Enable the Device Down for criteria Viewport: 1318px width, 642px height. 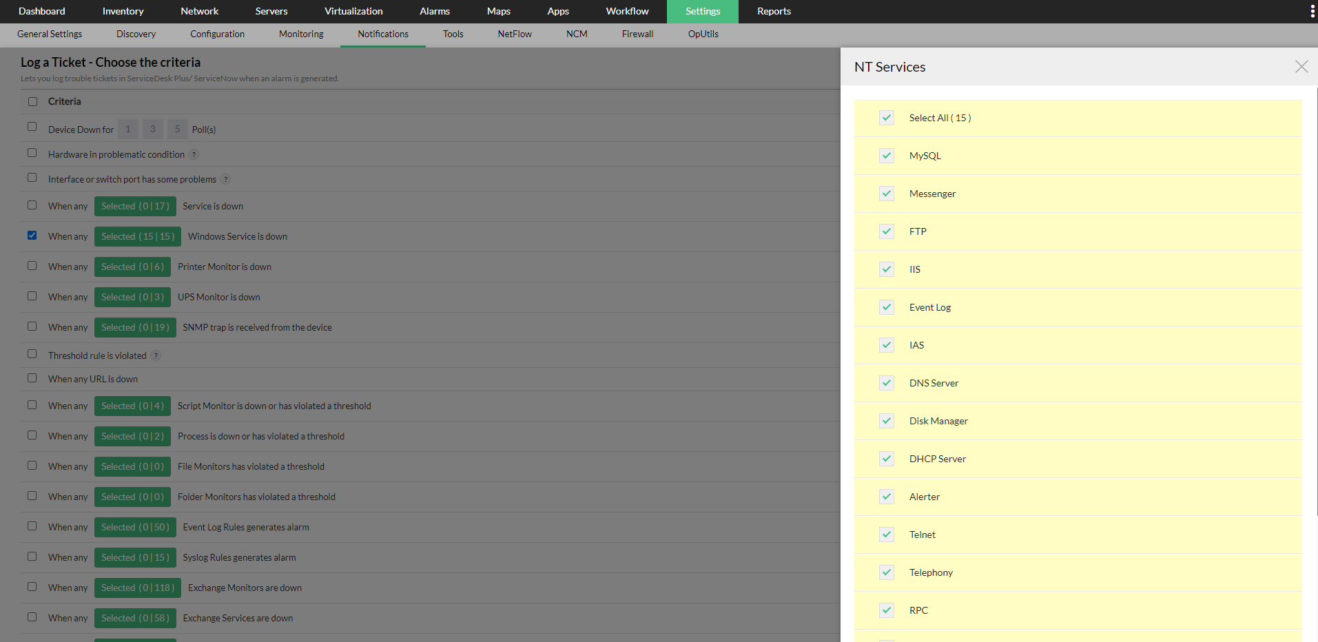pyautogui.click(x=32, y=127)
